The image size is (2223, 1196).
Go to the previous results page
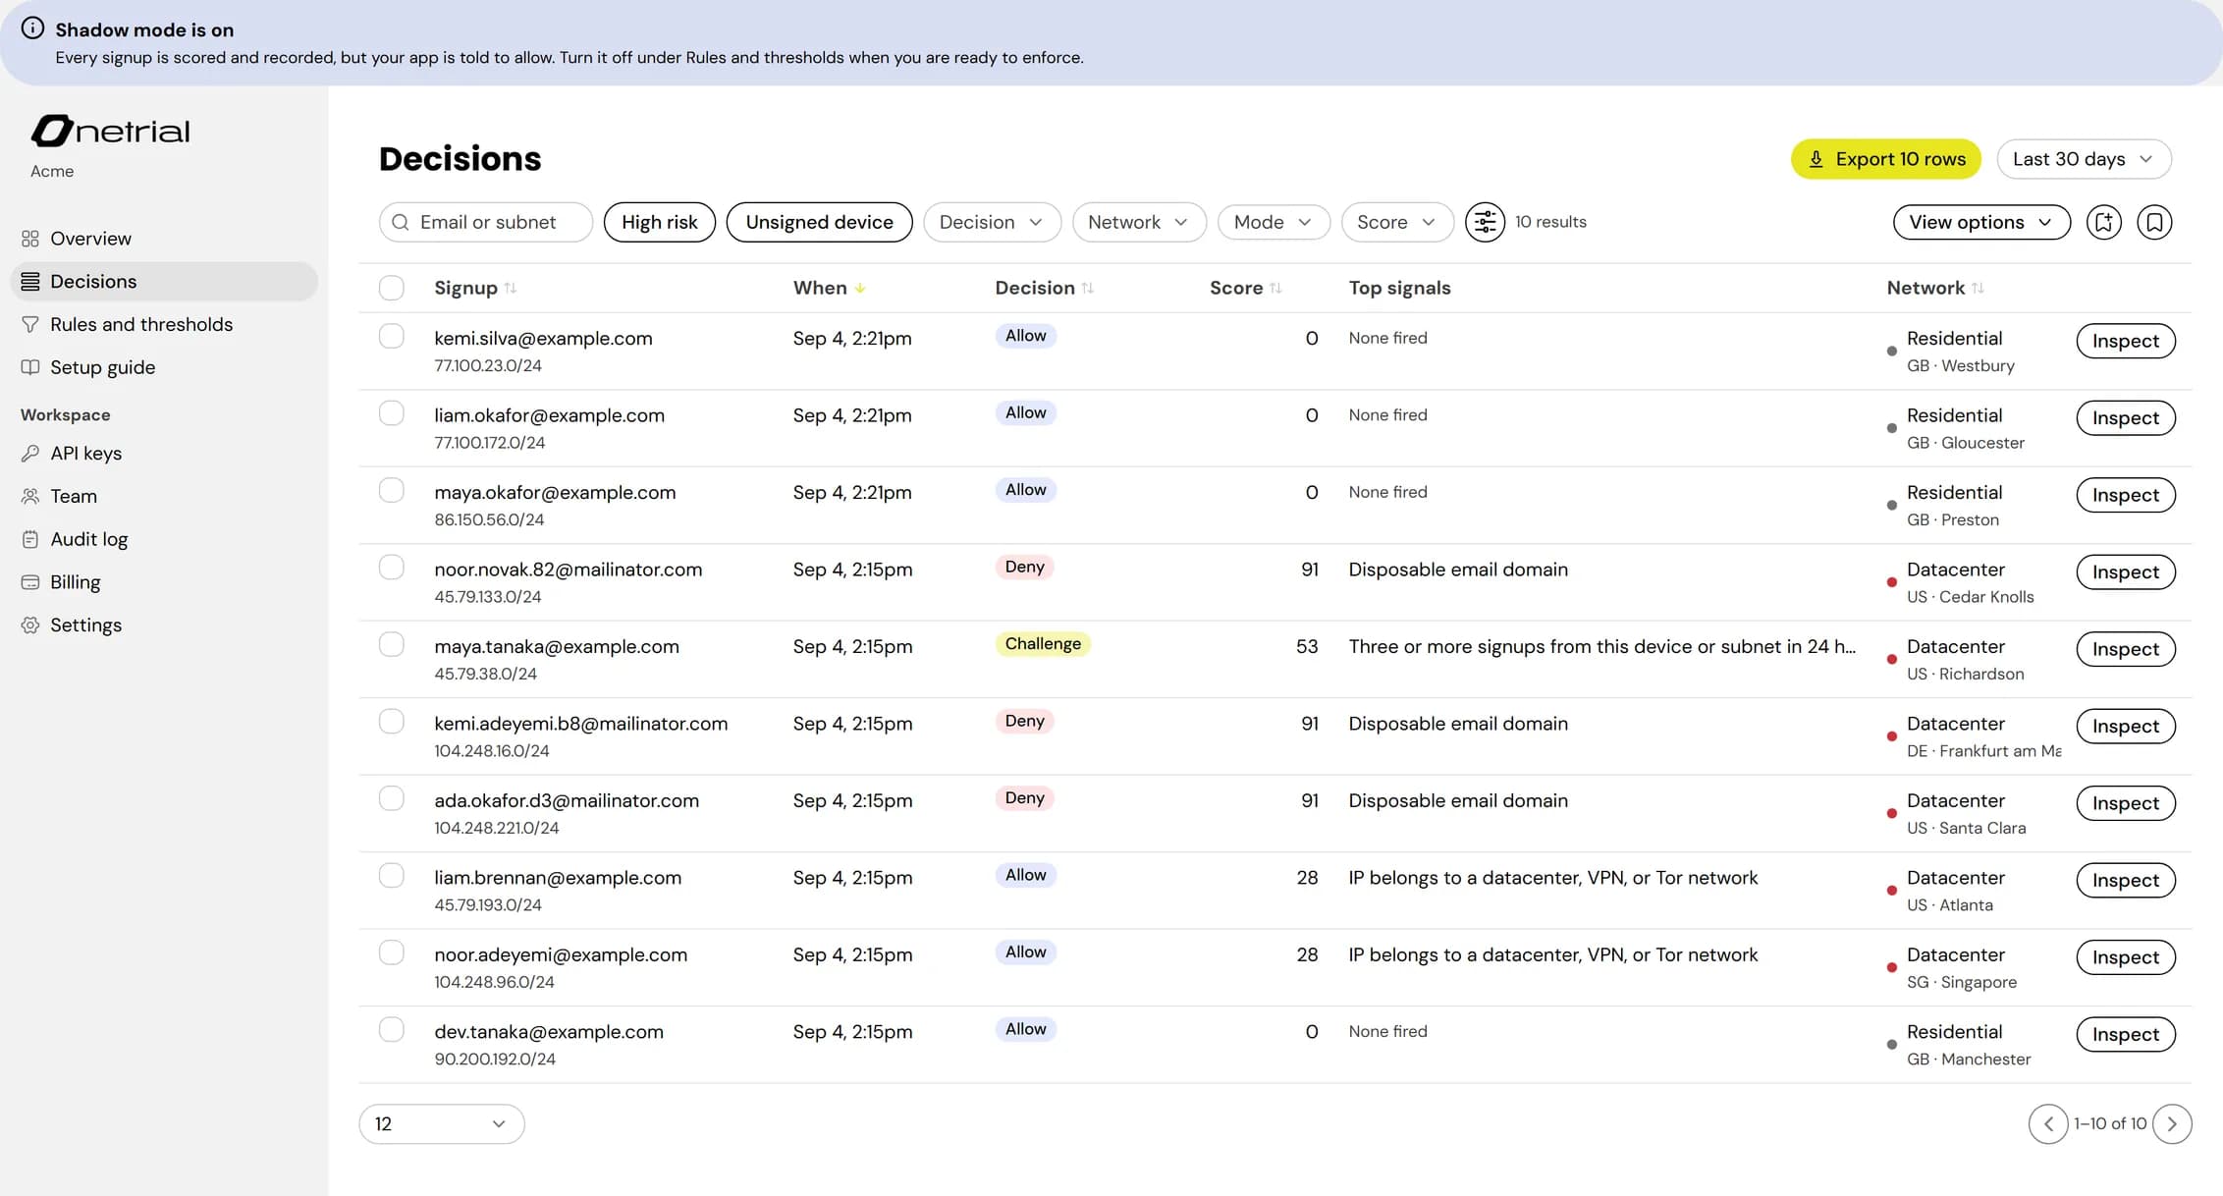pyautogui.click(x=2048, y=1123)
